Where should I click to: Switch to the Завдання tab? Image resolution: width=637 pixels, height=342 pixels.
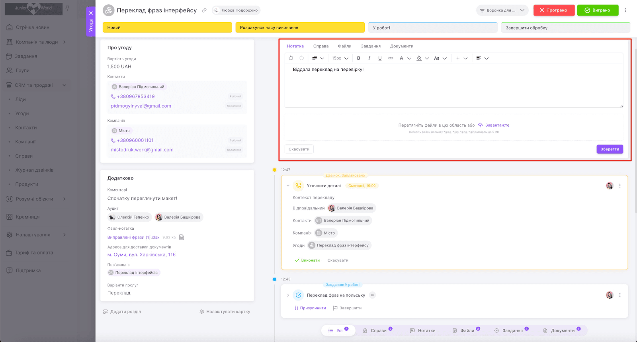(x=371, y=46)
